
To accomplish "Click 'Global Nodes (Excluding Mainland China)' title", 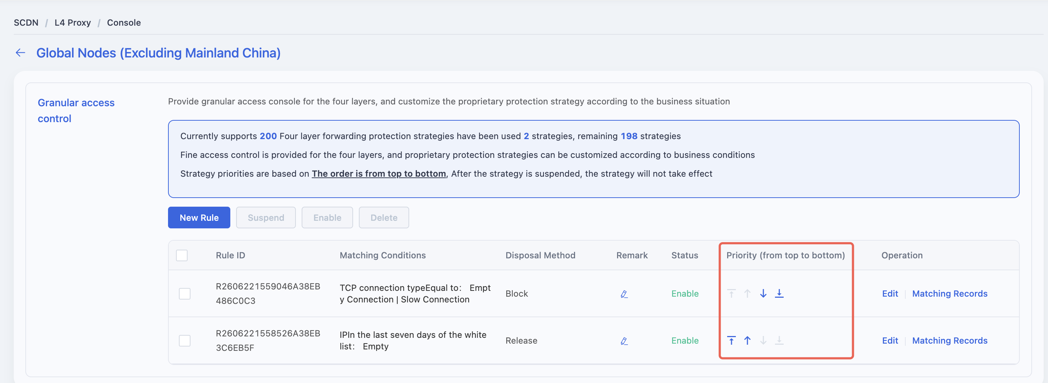I will (158, 53).
